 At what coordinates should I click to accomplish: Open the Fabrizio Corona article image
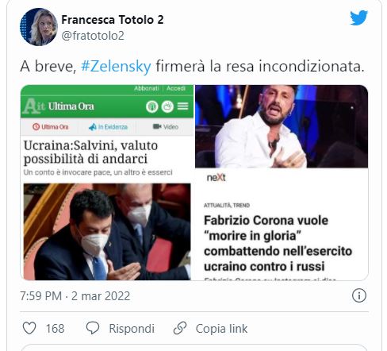(x=282, y=126)
